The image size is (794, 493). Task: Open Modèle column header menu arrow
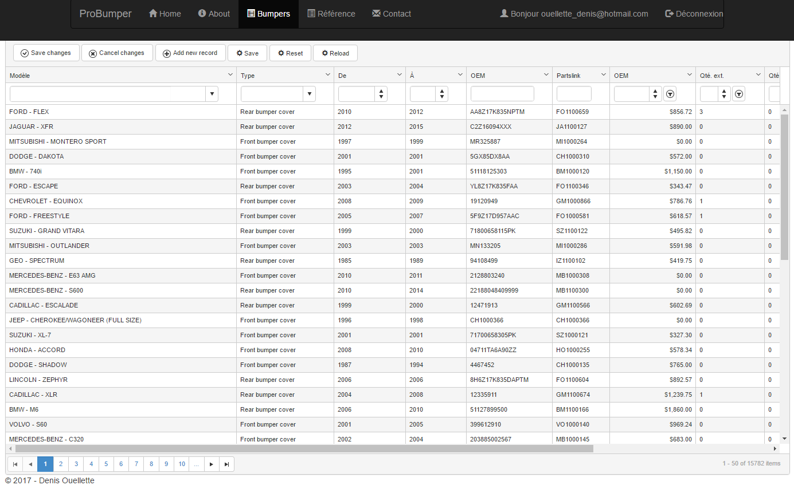pos(229,75)
